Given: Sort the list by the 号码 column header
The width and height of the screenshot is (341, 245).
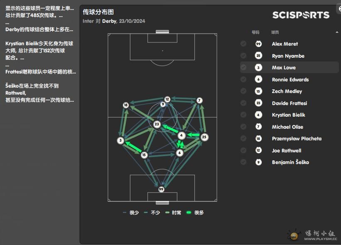Looking at the screenshot, I should click(255, 32).
